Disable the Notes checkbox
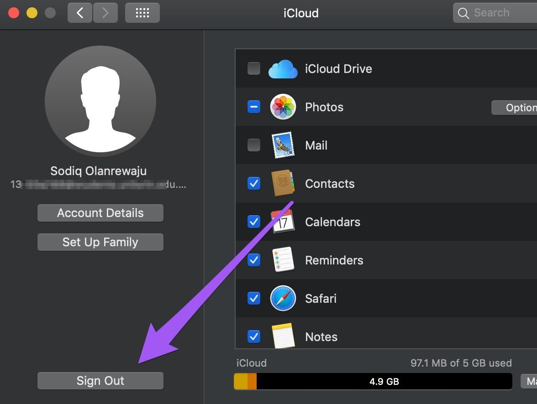The height and width of the screenshot is (404, 537). [254, 337]
